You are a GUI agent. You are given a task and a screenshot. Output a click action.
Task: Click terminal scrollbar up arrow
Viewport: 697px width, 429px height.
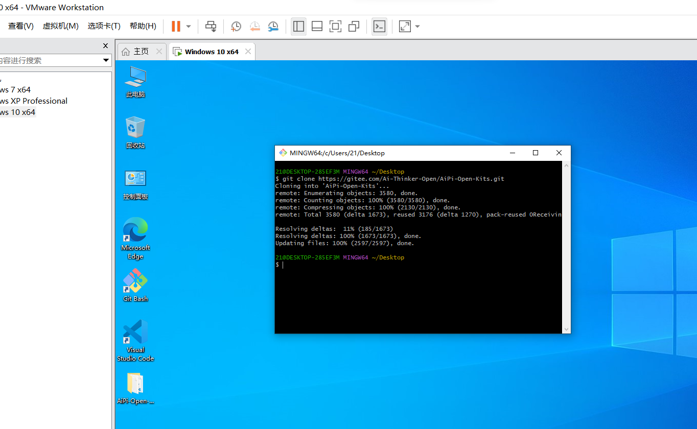click(566, 165)
